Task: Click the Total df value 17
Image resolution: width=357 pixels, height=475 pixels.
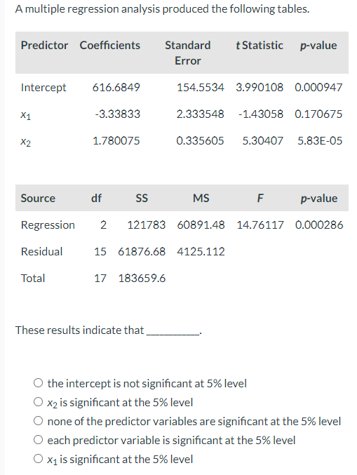Action: 100,278
